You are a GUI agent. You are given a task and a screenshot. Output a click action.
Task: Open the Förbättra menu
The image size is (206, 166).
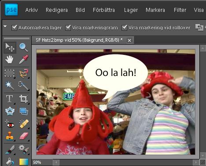(104, 10)
